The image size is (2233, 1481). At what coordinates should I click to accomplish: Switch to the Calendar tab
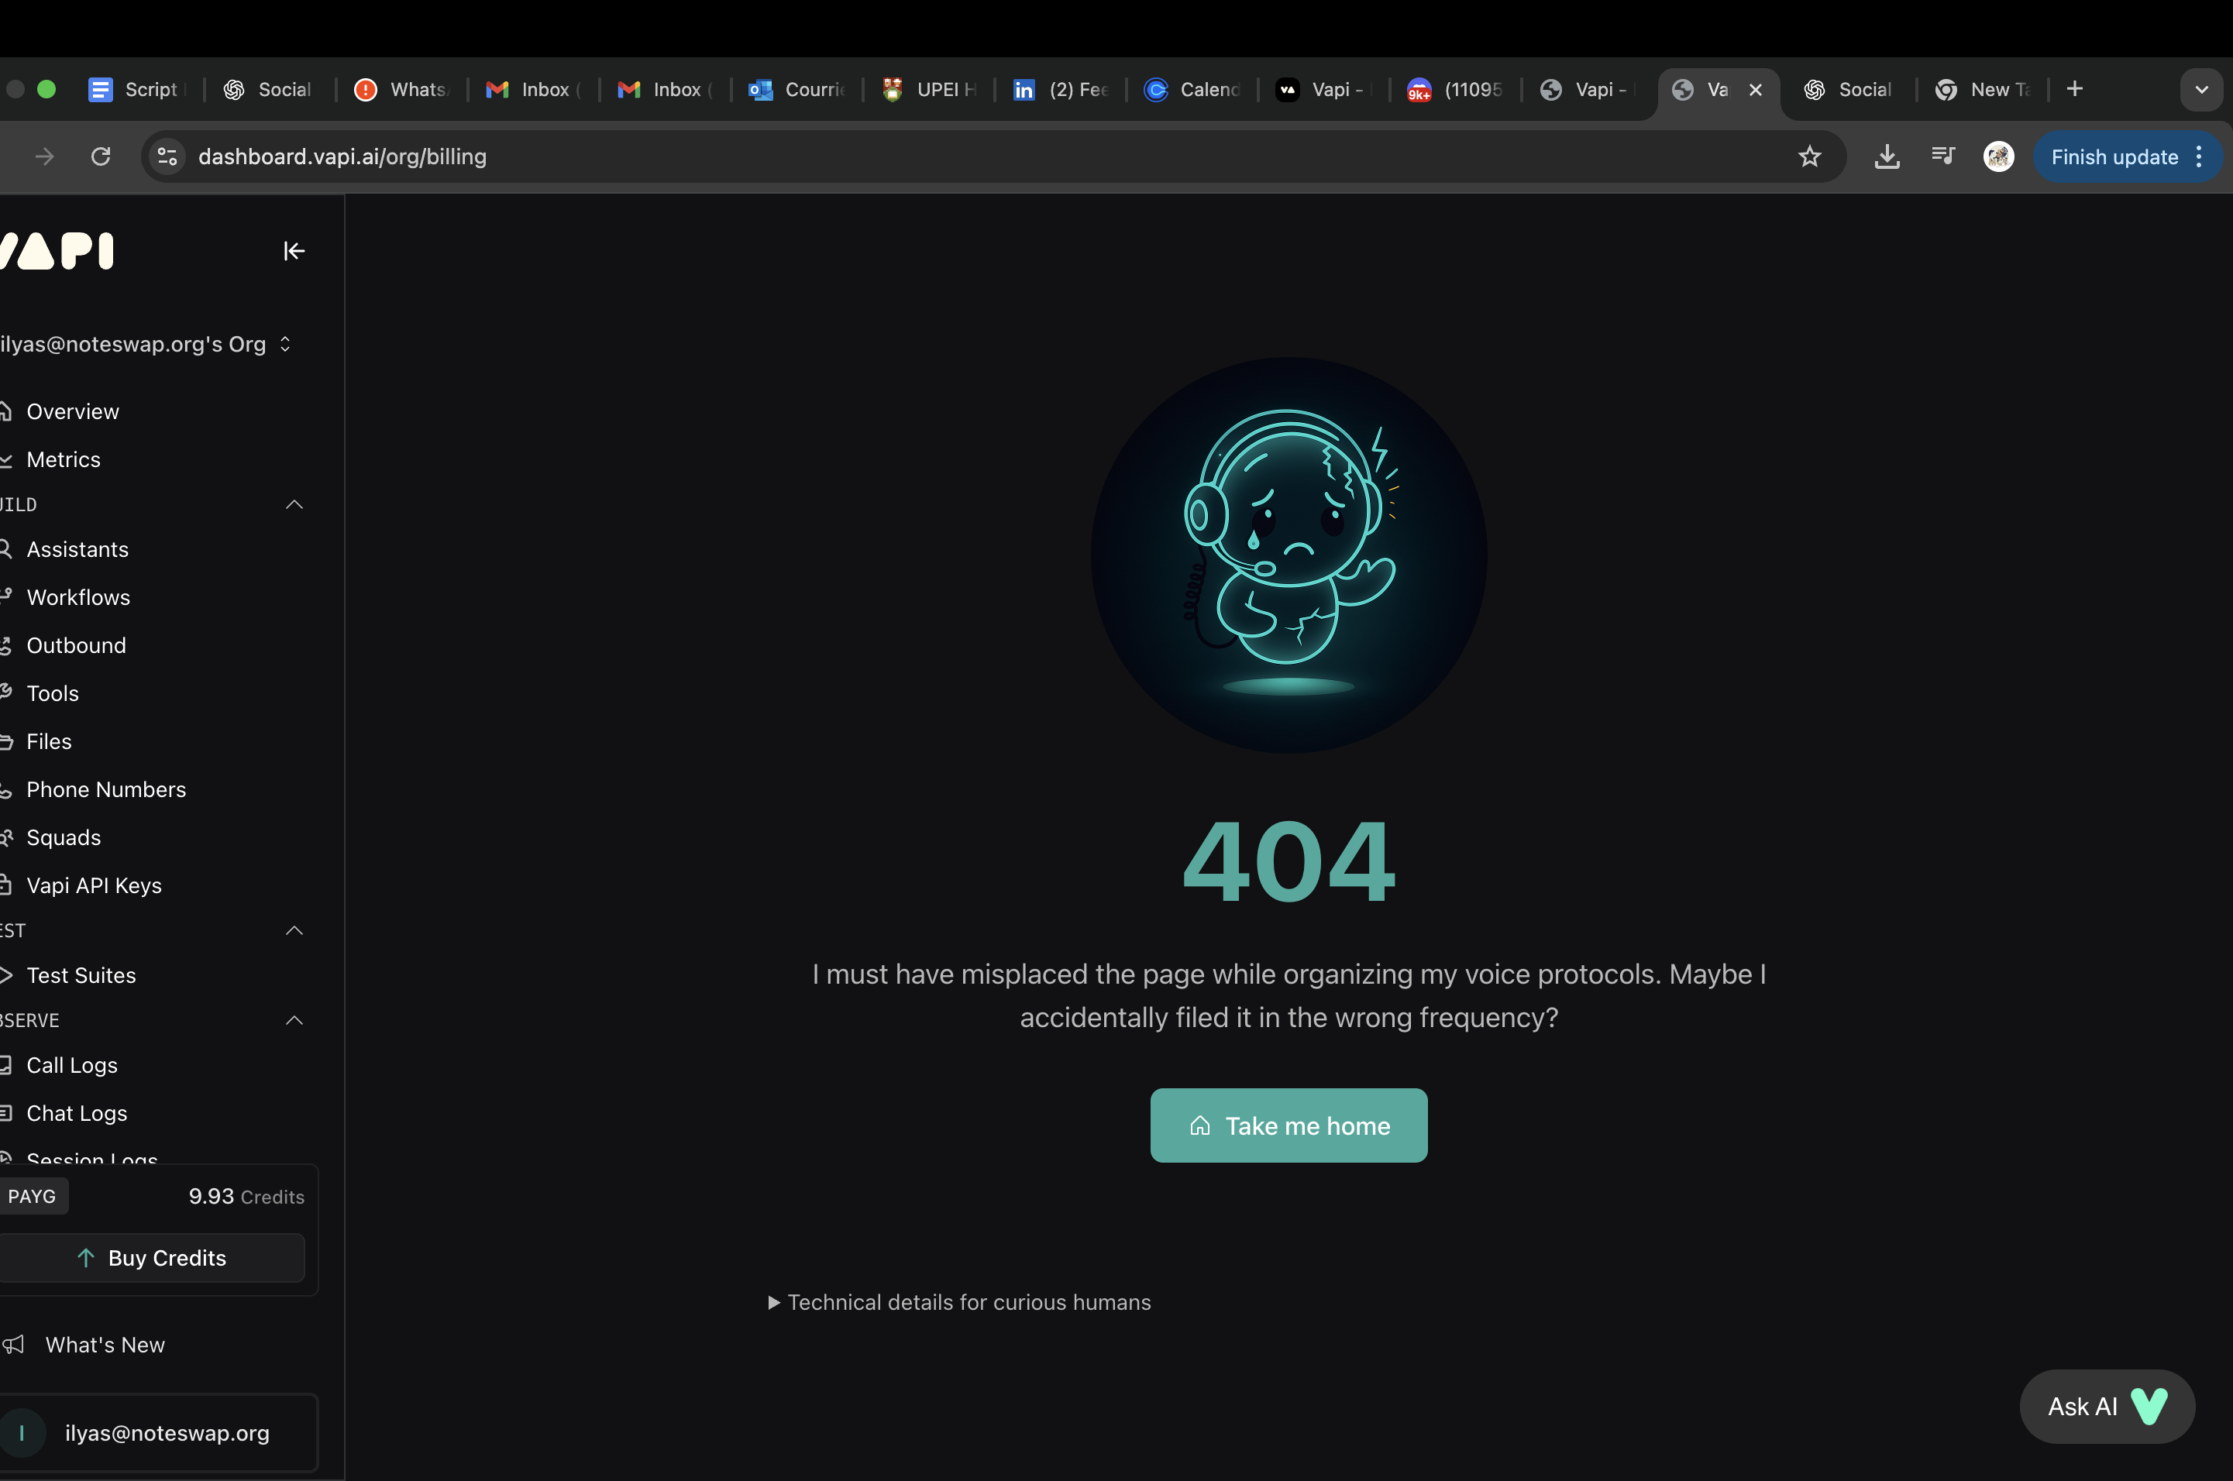(1193, 89)
